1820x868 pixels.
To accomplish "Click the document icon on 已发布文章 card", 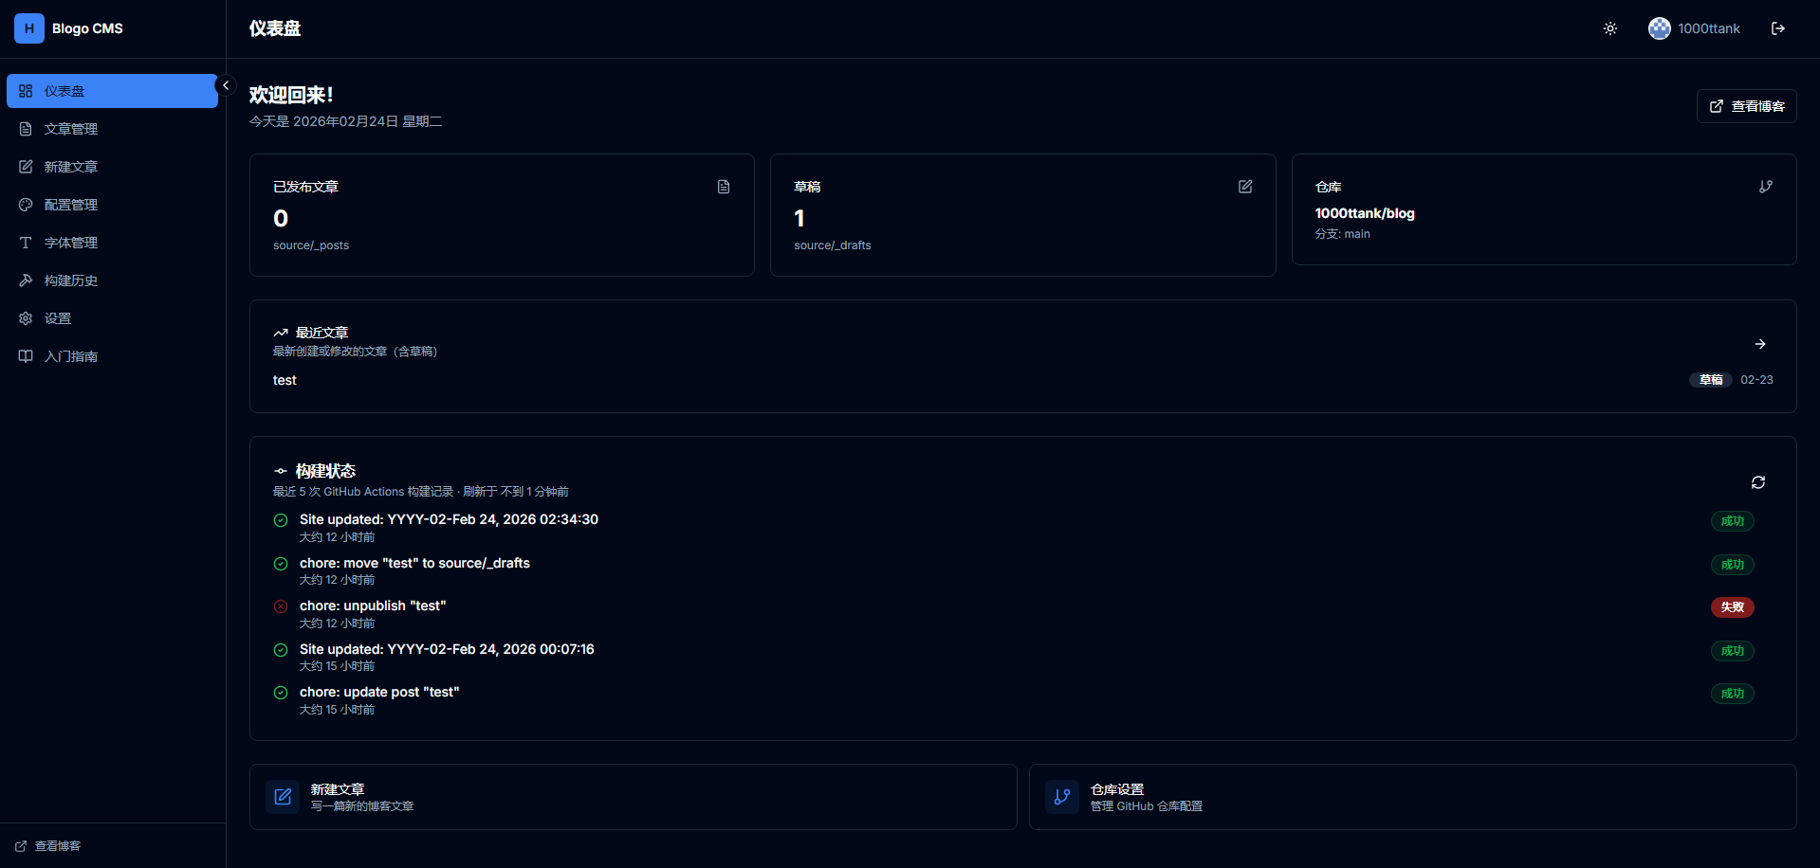I will coord(723,187).
